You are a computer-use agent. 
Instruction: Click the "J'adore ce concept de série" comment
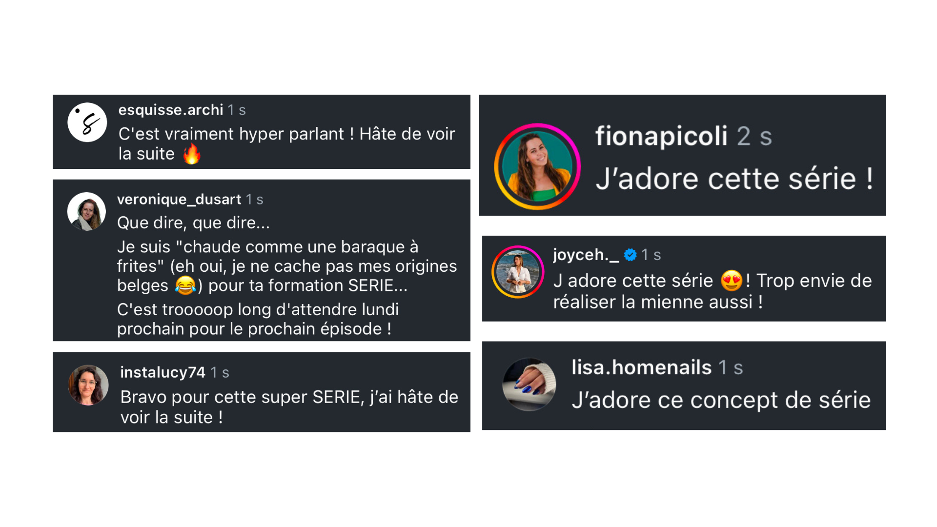(x=721, y=400)
